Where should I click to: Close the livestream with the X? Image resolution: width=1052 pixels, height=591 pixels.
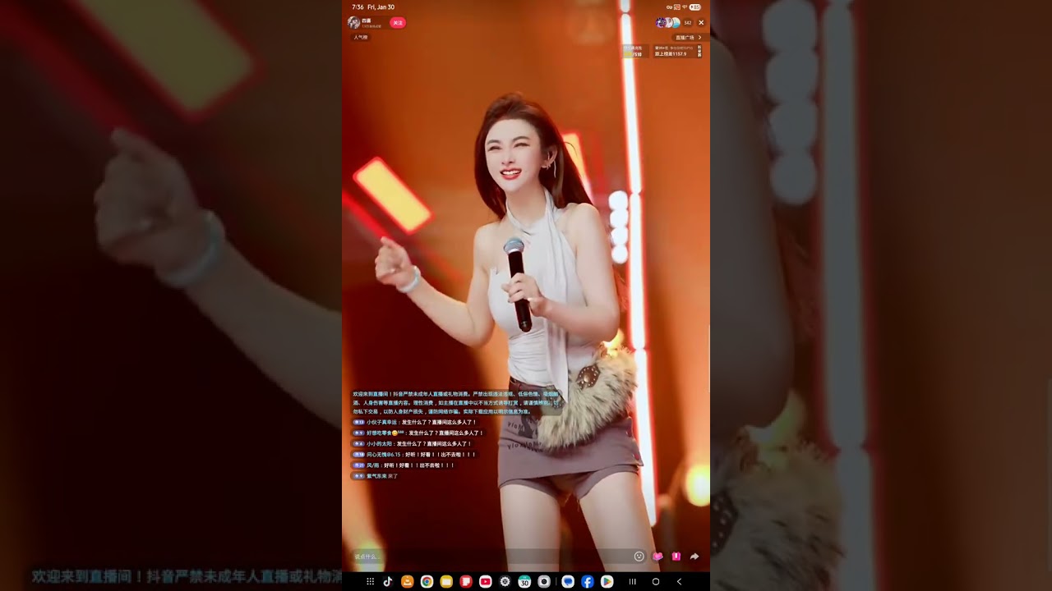(701, 23)
